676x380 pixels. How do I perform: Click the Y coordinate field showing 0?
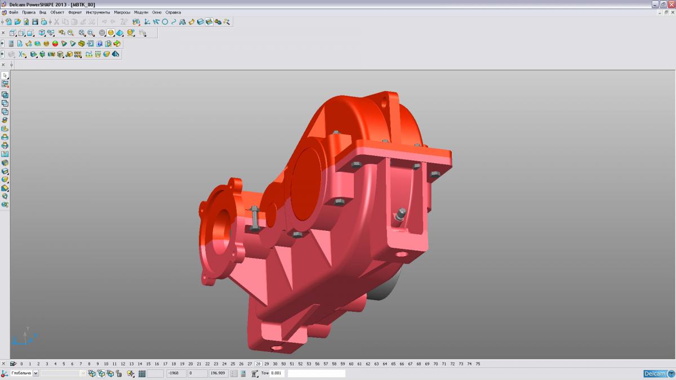pyautogui.click(x=198, y=373)
